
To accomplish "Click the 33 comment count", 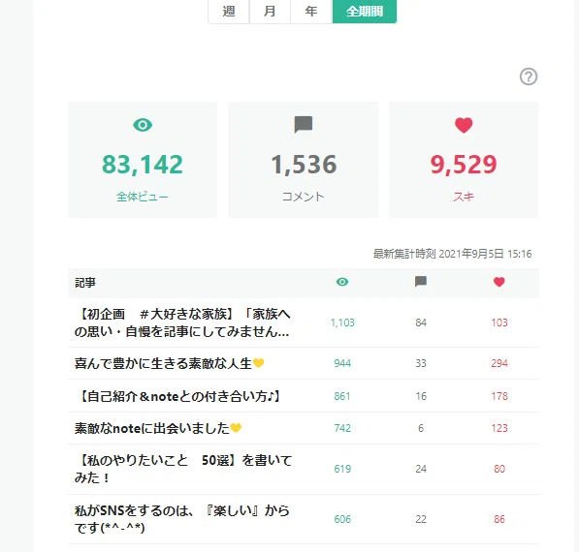I will coord(421,363).
